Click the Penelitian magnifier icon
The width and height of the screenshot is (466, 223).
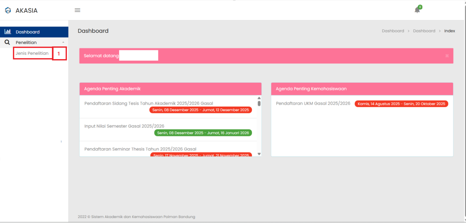[7, 42]
